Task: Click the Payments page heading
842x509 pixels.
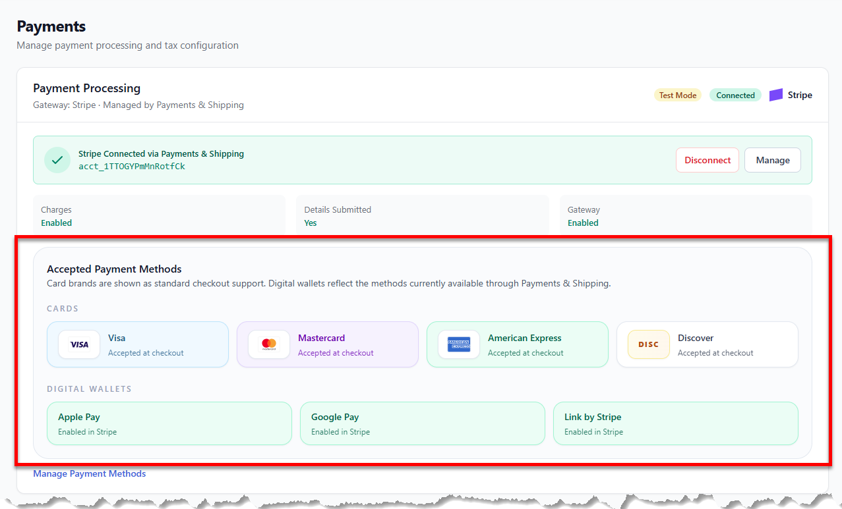Action: pyautogui.click(x=51, y=26)
